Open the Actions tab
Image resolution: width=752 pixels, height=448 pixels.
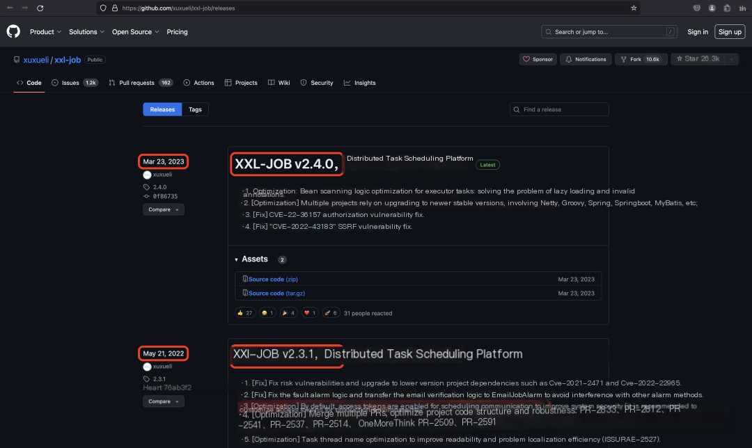pyautogui.click(x=198, y=83)
